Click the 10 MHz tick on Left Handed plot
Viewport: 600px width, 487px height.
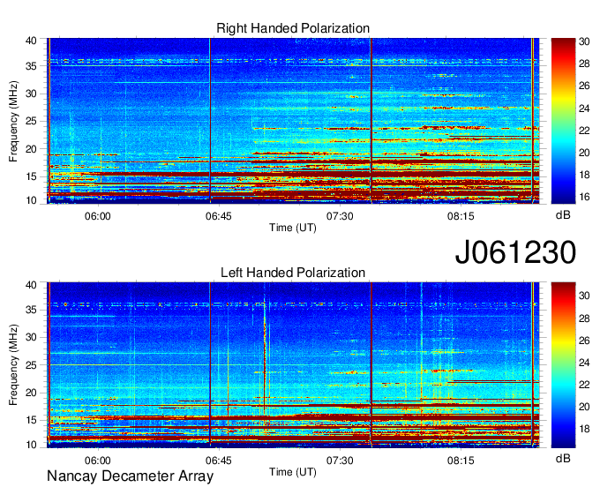click(x=31, y=445)
